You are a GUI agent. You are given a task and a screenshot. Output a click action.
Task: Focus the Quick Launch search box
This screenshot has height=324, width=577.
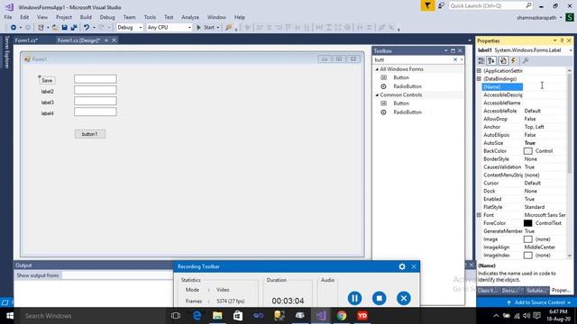click(490, 5)
